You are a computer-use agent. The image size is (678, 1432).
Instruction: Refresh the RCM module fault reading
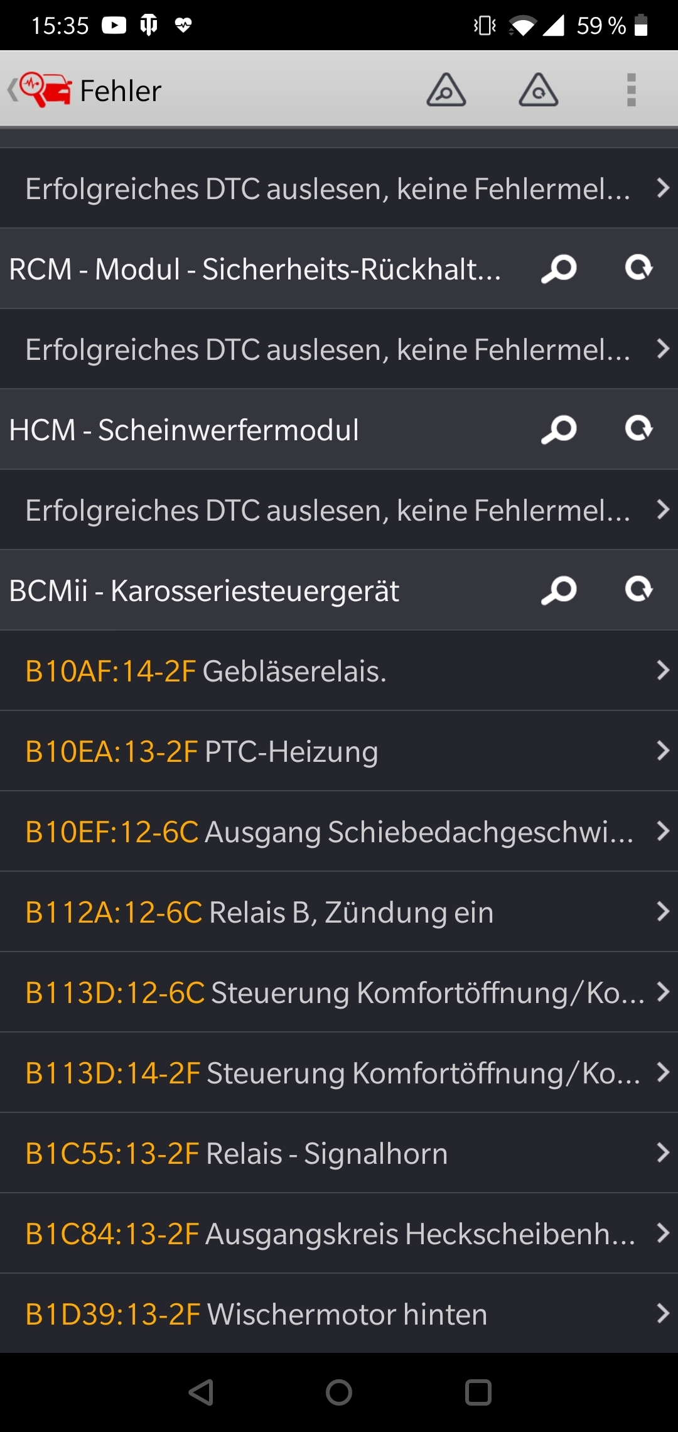638,268
